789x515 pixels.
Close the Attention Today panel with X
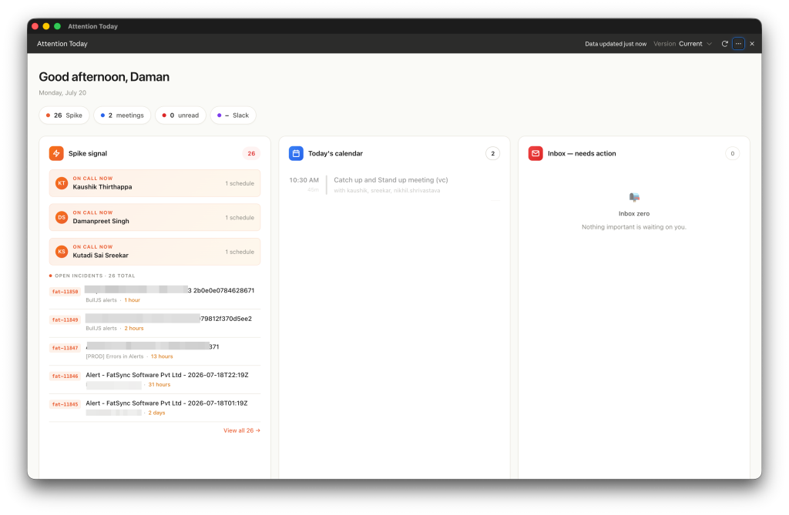click(752, 44)
